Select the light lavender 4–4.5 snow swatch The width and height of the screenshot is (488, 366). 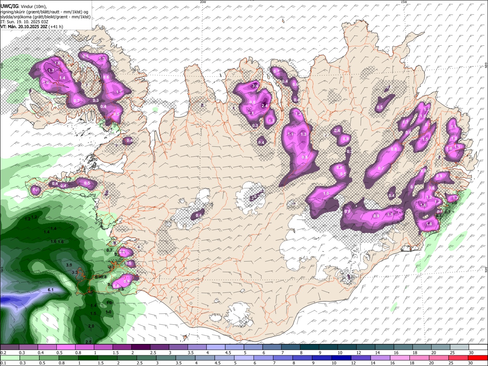pyautogui.click(x=215, y=347)
